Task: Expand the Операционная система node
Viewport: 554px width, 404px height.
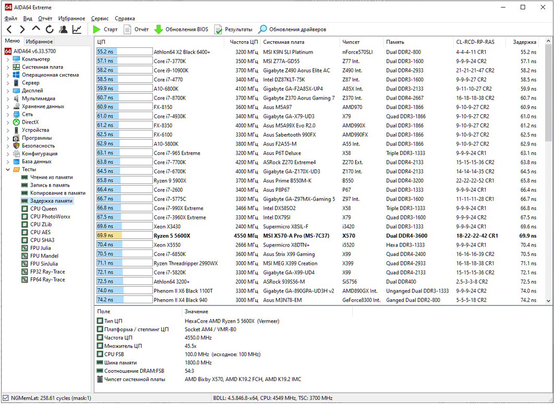Action: tap(8, 75)
